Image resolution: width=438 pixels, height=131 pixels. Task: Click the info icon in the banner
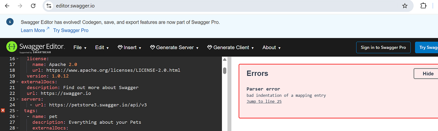coord(11,22)
